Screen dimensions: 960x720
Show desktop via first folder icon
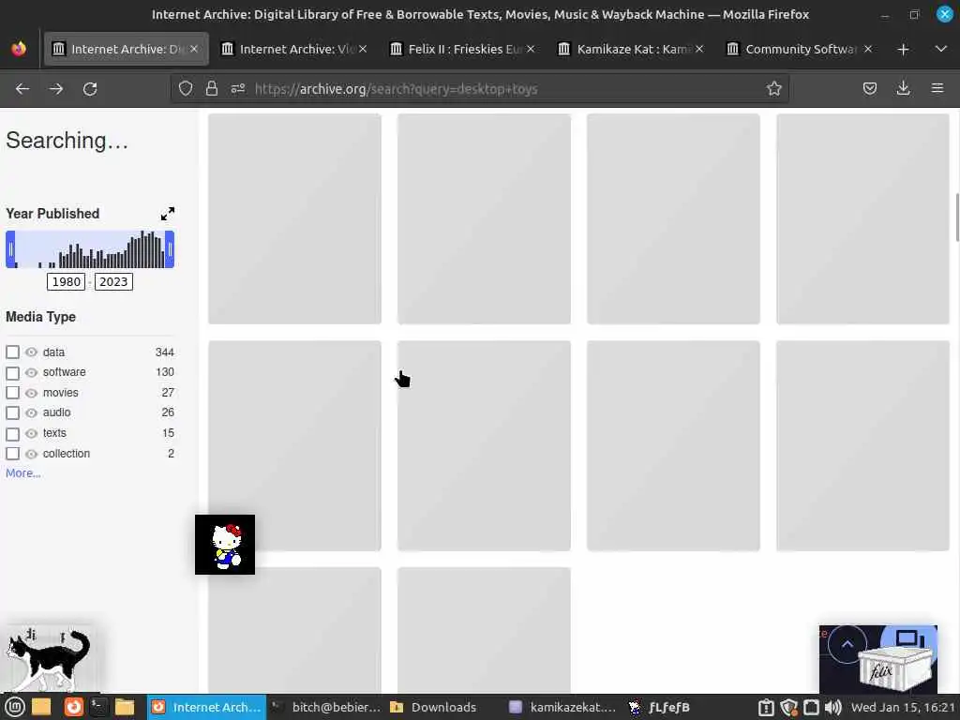click(41, 707)
